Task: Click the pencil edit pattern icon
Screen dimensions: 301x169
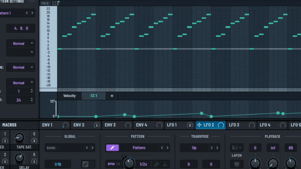Action: 112,148
